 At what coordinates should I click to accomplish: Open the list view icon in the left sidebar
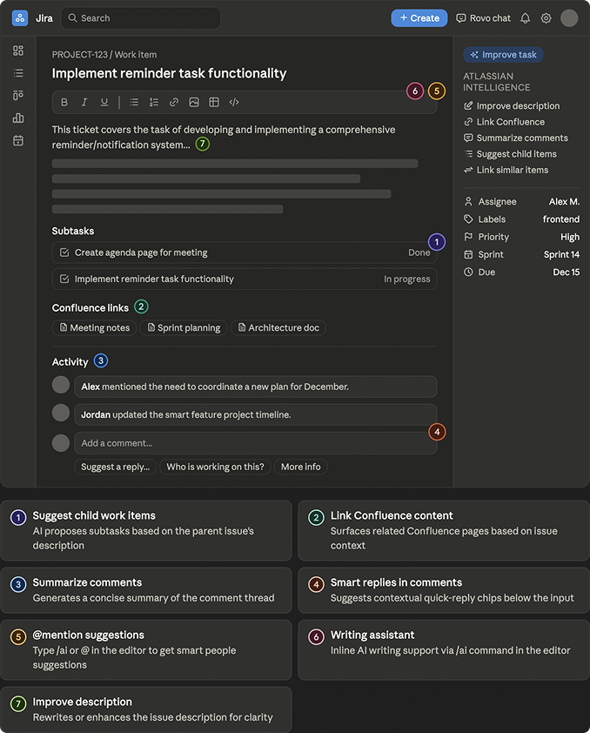(18, 73)
